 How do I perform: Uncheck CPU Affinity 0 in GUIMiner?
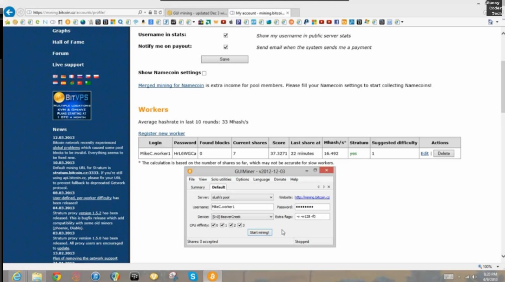pos(213,225)
